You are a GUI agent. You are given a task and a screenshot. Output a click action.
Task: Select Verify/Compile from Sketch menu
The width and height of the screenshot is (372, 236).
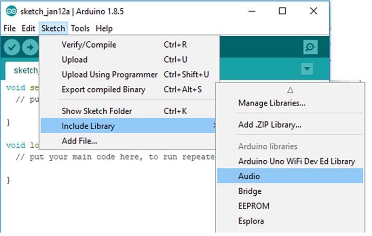(x=89, y=45)
